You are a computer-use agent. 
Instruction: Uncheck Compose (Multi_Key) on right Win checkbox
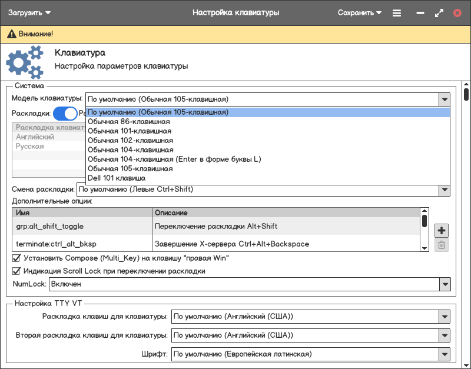point(16,258)
